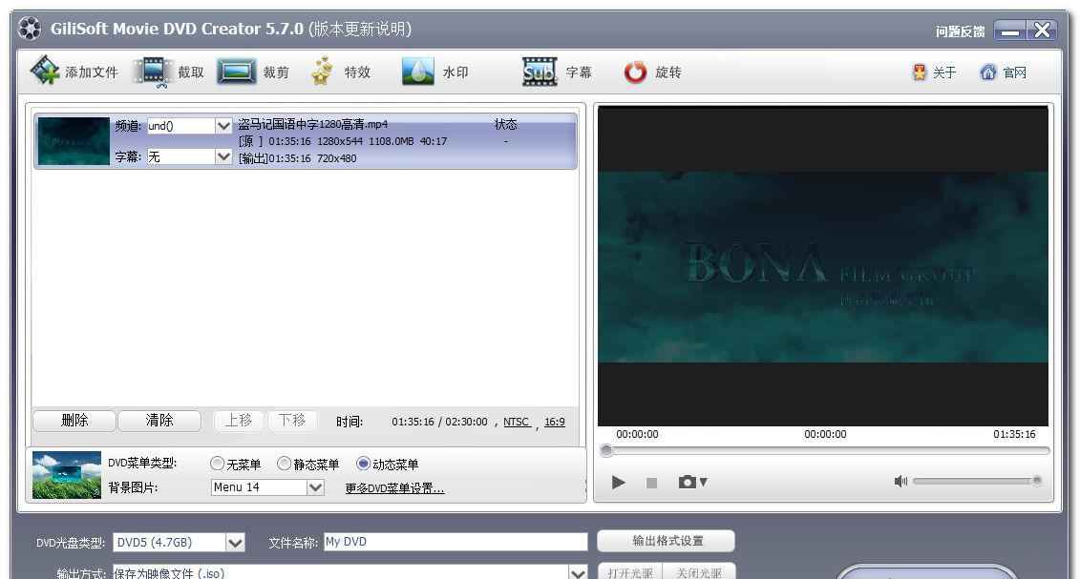The width and height of the screenshot is (1080, 579).
Task: Expand the 输出方式 output method dropdown
Action: pyautogui.click(x=578, y=573)
